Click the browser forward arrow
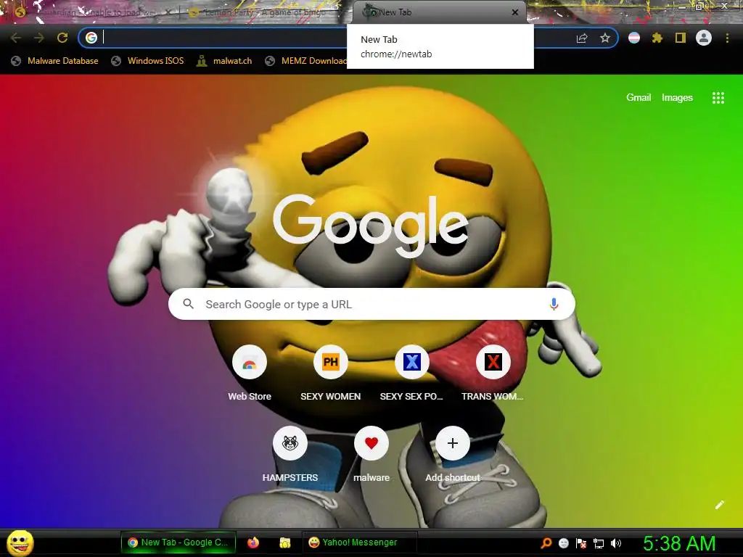 [39, 38]
